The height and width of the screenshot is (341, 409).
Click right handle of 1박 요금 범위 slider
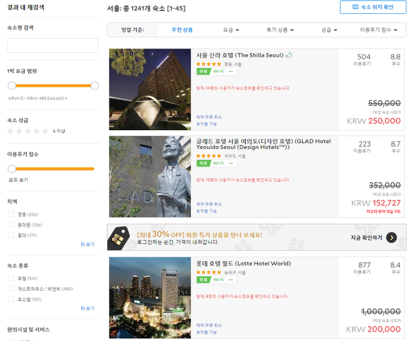click(x=94, y=86)
